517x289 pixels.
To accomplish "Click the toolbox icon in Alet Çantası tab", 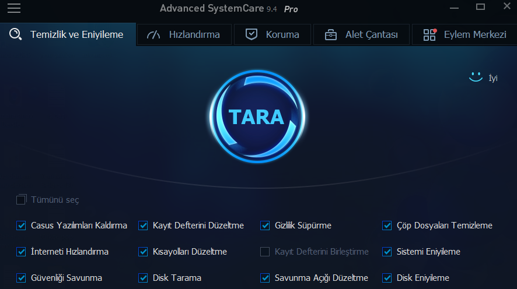I will [x=331, y=34].
